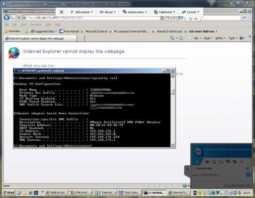The height and width of the screenshot is (198, 255).
Task: Go back with Internet Explorer back arrow
Action: coord(7,17)
